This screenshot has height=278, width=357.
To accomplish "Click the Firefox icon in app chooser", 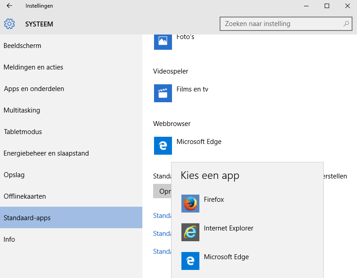I will [190, 204].
